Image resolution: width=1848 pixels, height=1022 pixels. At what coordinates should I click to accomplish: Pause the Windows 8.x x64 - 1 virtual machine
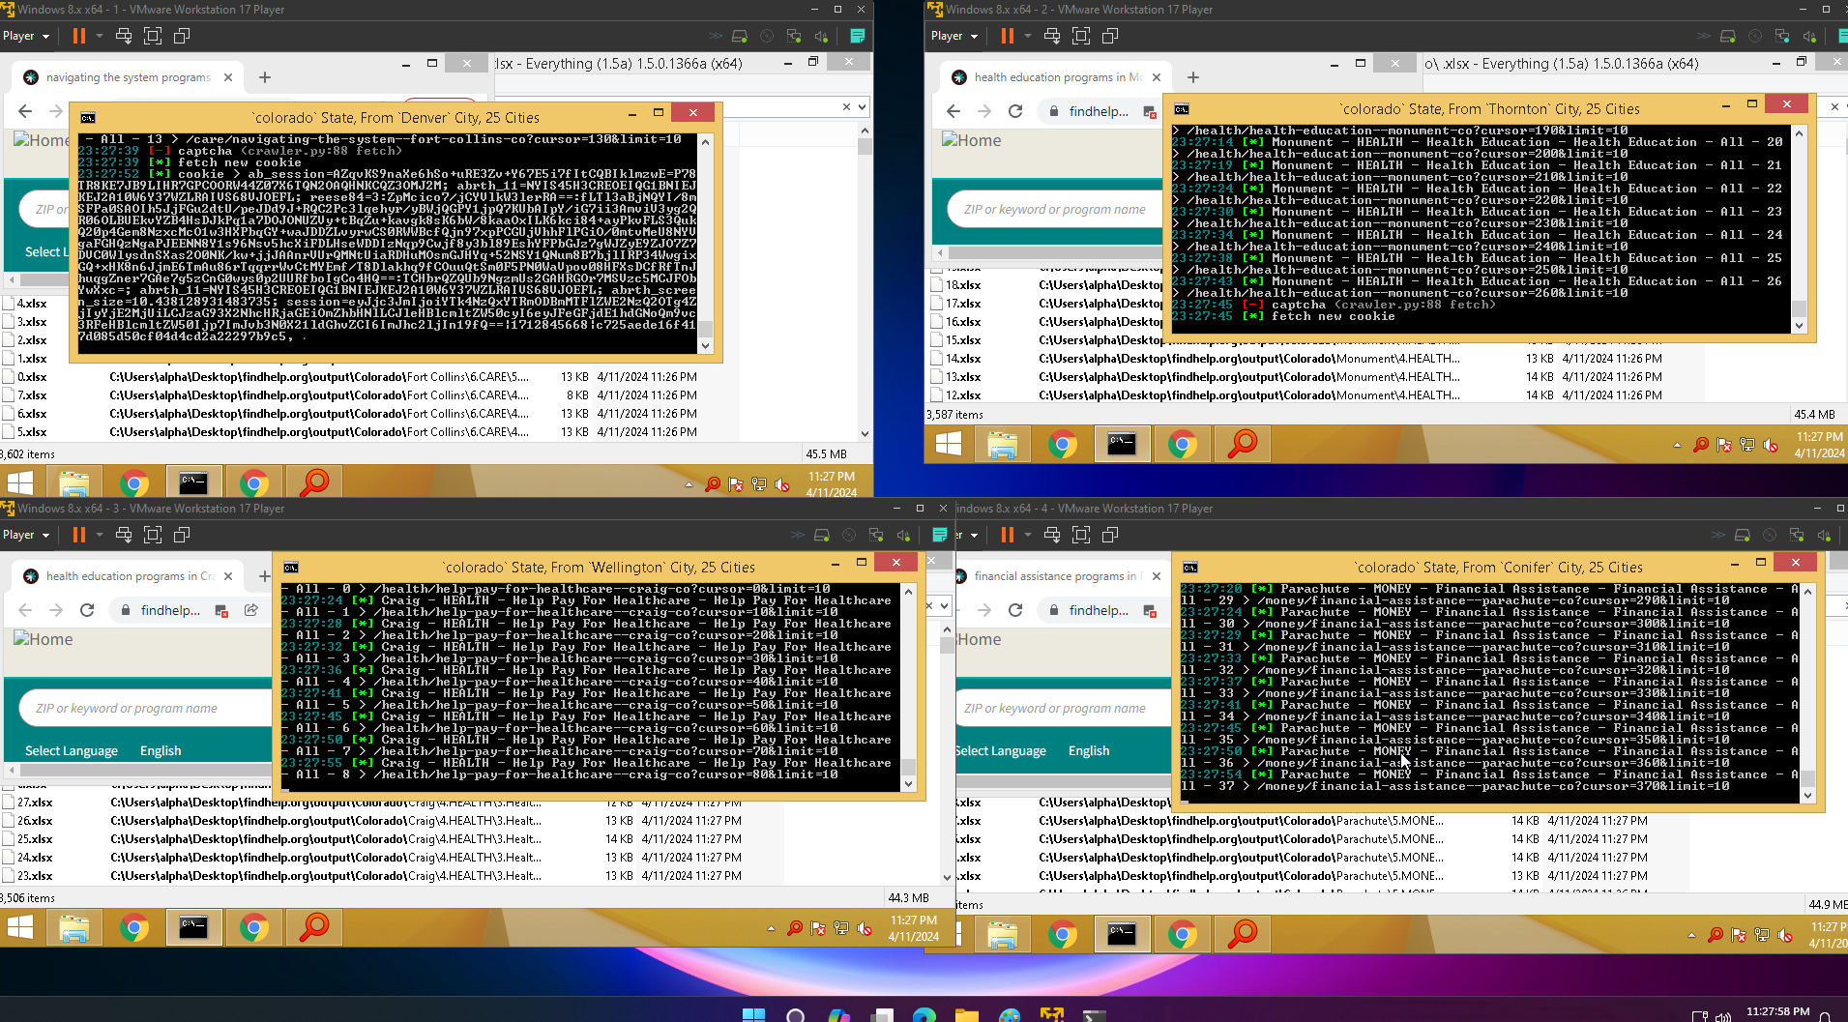pyautogui.click(x=79, y=36)
